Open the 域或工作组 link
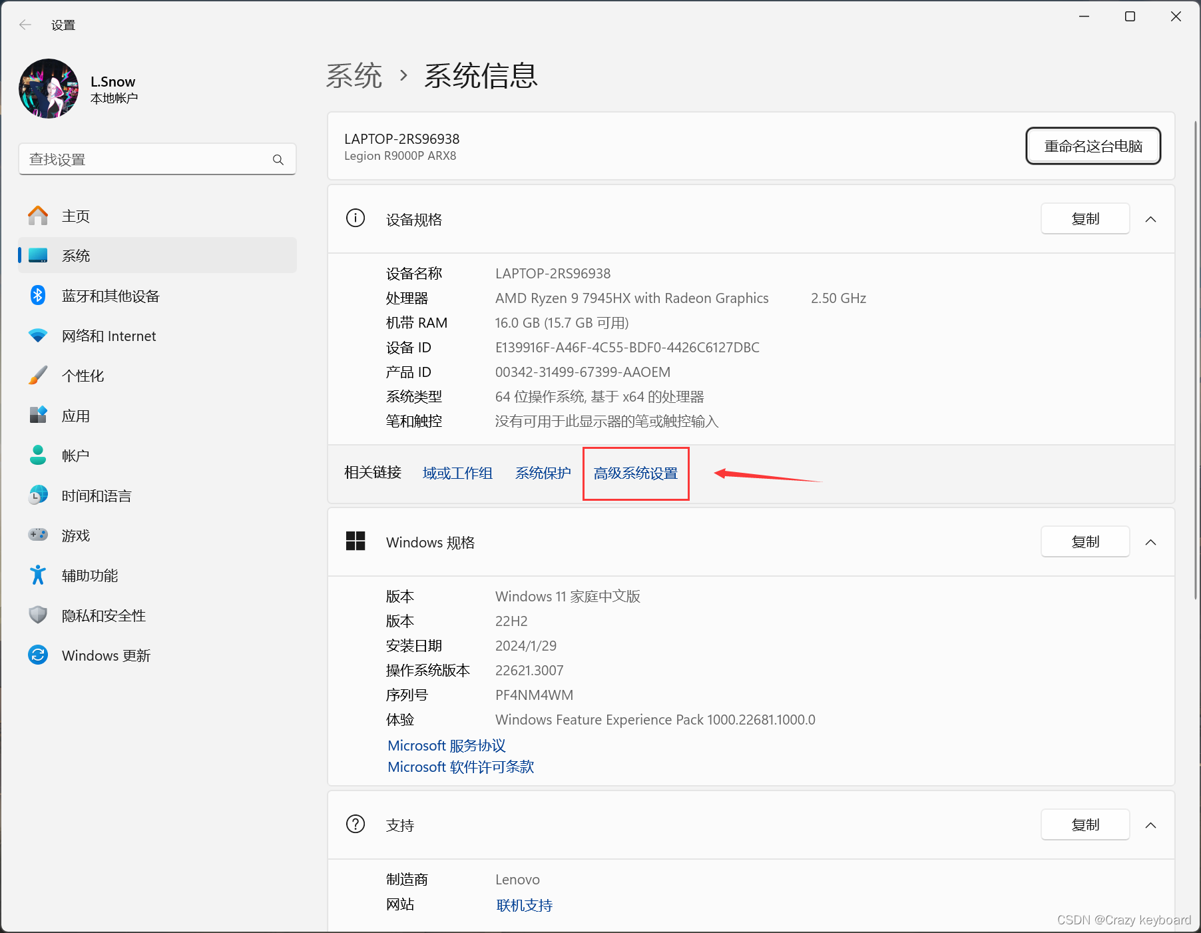 (457, 473)
